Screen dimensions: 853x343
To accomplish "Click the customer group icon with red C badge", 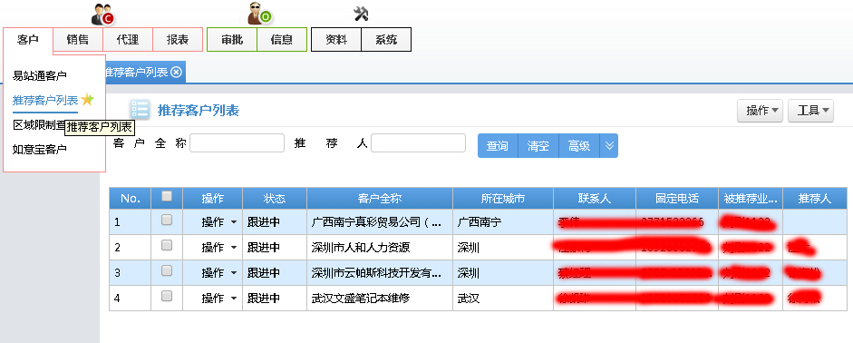I will point(102,14).
